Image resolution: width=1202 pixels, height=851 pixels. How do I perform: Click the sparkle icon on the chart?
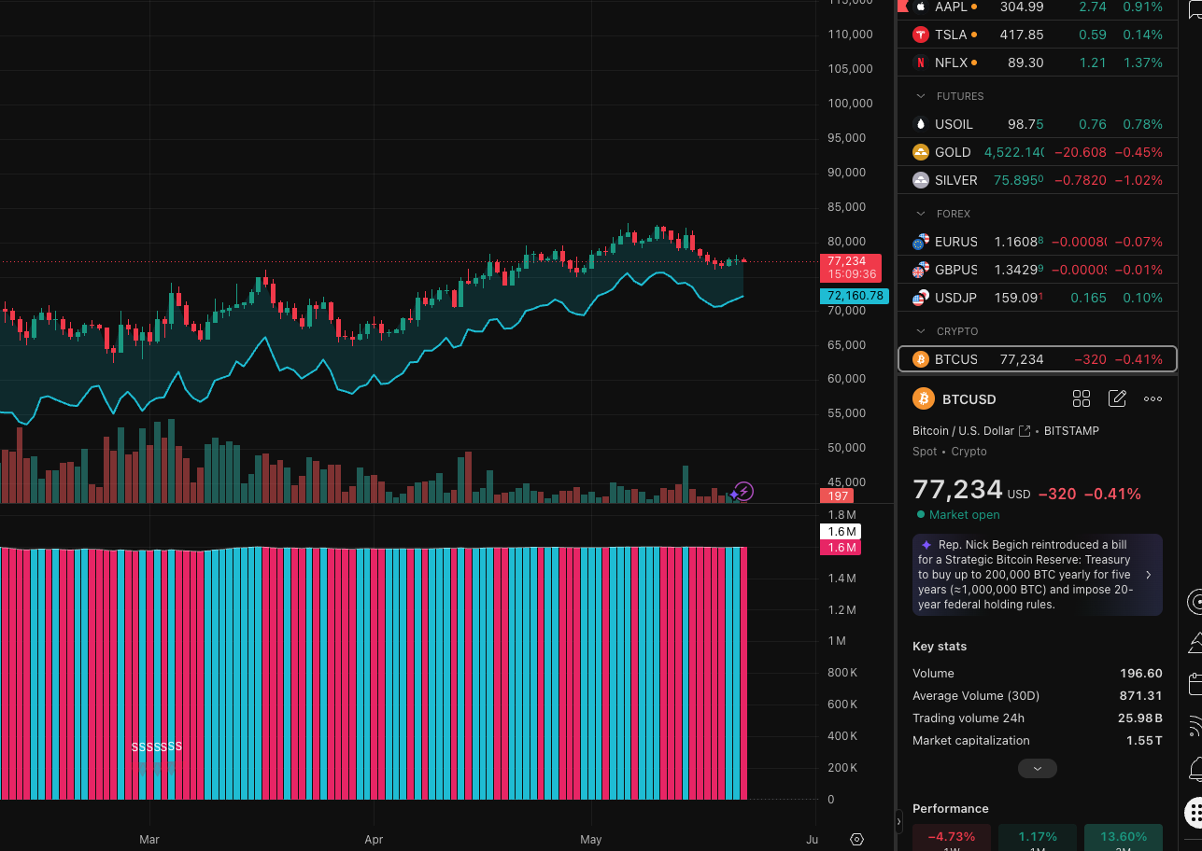point(734,495)
